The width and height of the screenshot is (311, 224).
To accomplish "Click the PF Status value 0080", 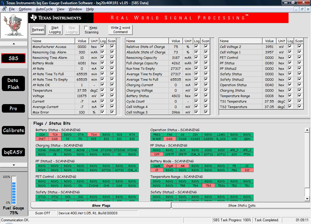I will (x=269, y=63).
